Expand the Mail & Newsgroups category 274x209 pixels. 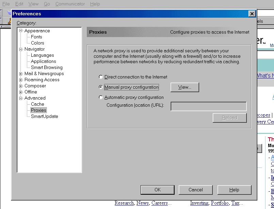pyautogui.click(x=21, y=74)
